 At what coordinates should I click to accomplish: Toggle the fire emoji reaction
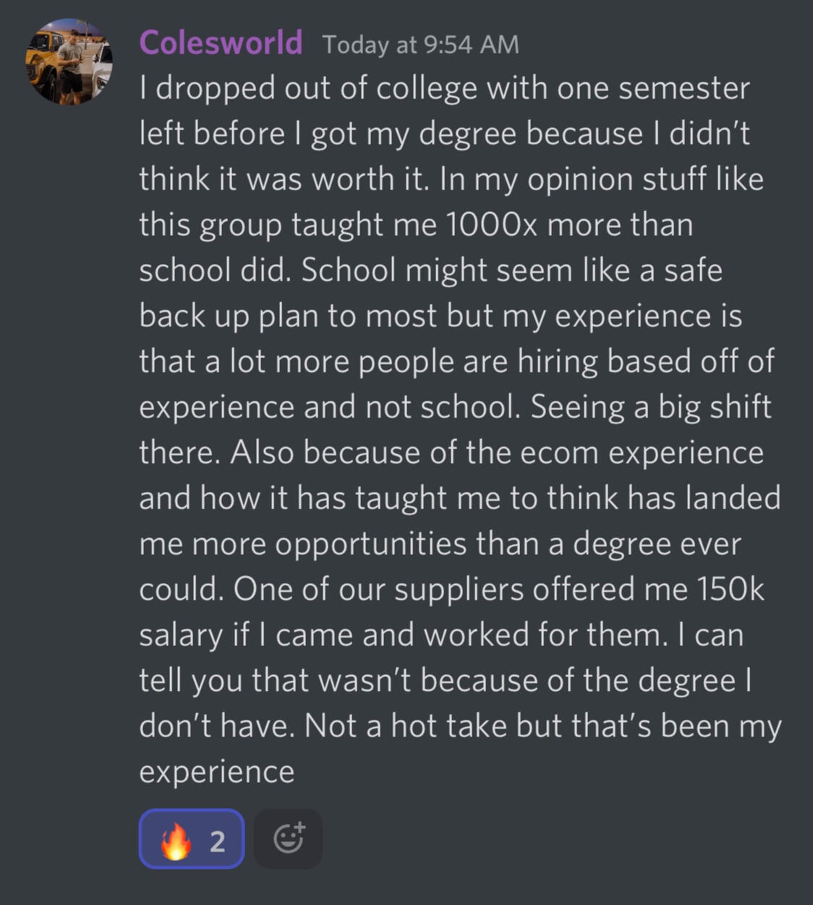(x=191, y=839)
